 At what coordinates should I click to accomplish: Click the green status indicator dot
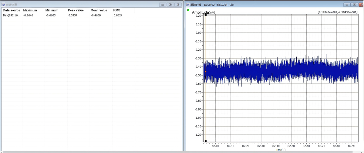click(x=188, y=10)
